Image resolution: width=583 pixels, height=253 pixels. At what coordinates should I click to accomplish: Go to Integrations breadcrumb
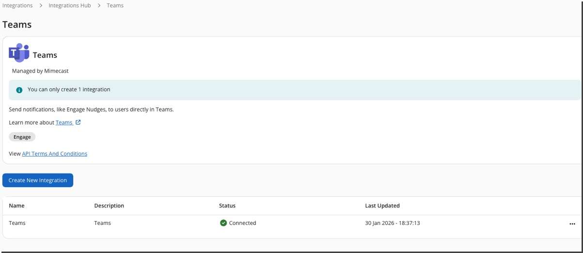(17, 5)
